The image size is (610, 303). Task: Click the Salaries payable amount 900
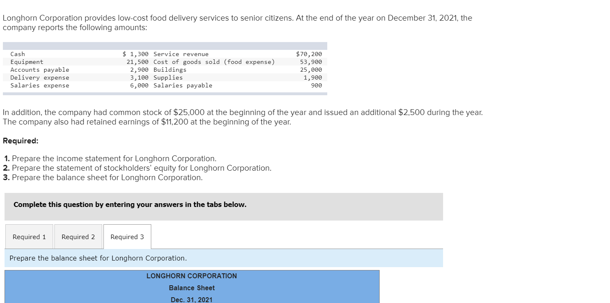click(x=317, y=85)
